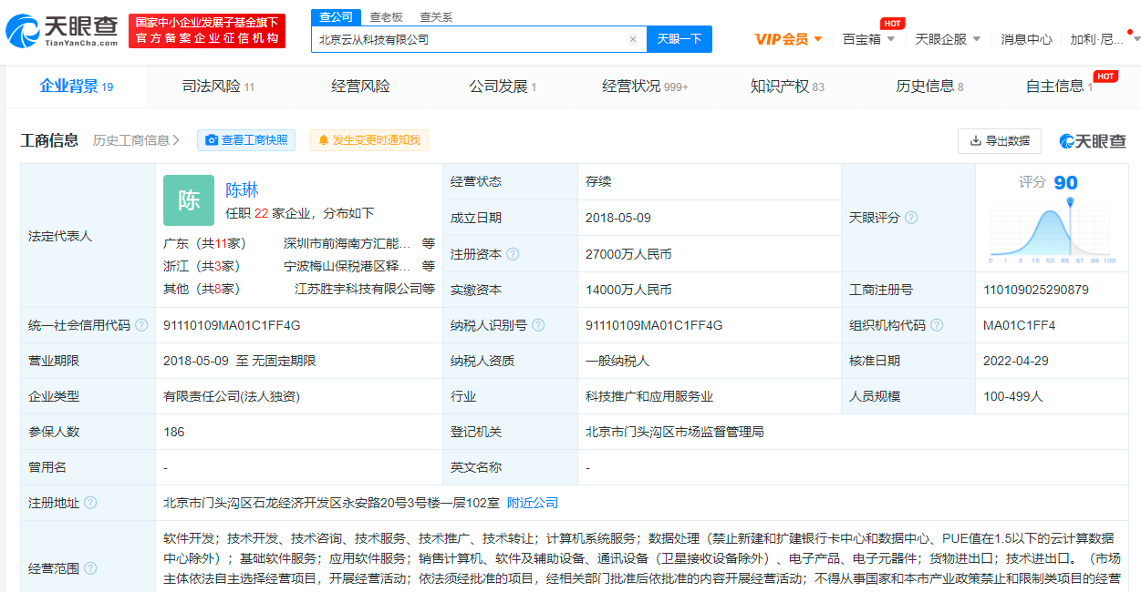Click the 导出数据 export button
1141x592 pixels.
tap(1000, 140)
